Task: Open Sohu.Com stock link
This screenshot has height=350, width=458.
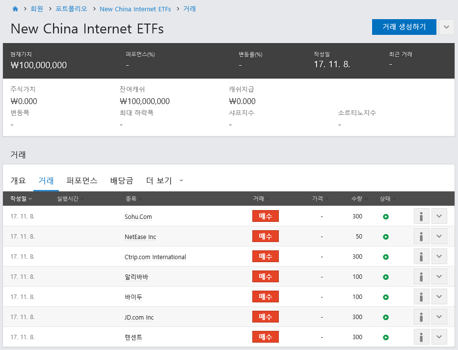Action: (x=138, y=217)
